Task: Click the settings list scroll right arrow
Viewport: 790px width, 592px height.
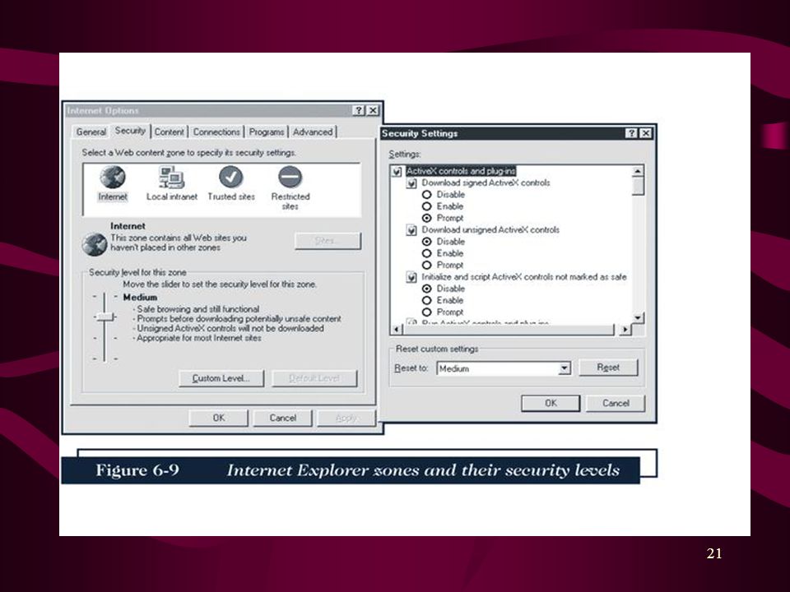Action: 625,330
